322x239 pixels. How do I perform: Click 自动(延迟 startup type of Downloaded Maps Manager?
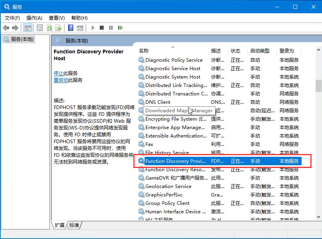click(x=262, y=110)
